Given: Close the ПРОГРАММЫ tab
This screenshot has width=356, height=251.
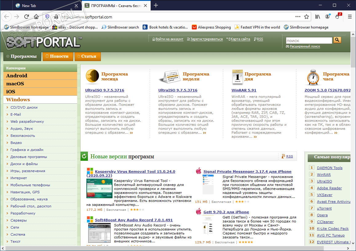Looking at the screenshot, I should tap(145, 6).
